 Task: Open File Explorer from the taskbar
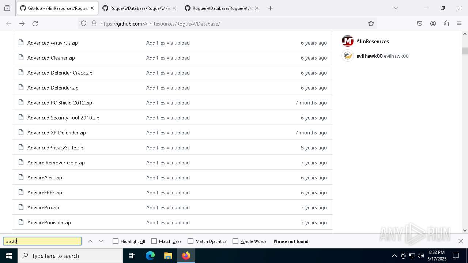click(168, 256)
